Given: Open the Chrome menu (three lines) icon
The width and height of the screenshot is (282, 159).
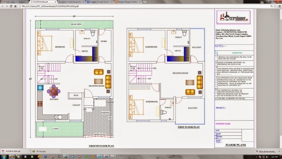Looking at the screenshot, I should pos(280,6).
